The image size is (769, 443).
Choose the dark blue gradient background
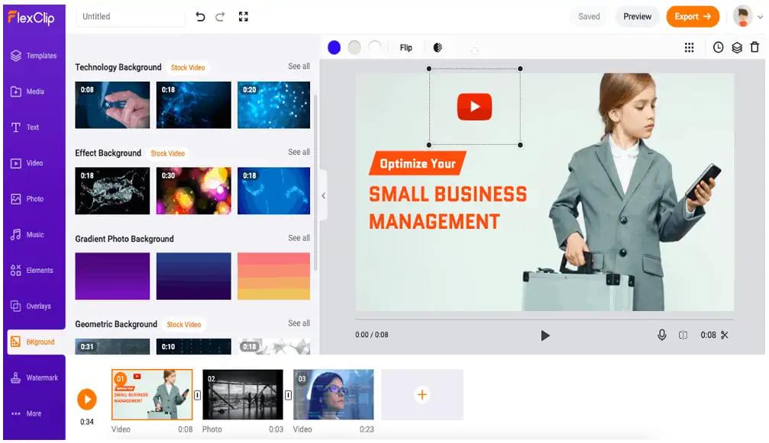(193, 276)
